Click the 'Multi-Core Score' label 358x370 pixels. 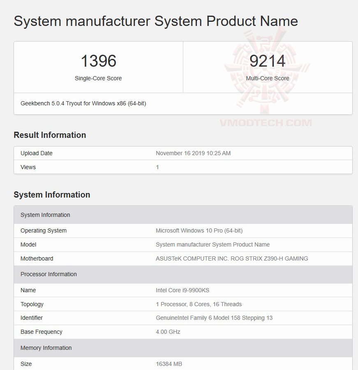[x=268, y=78]
